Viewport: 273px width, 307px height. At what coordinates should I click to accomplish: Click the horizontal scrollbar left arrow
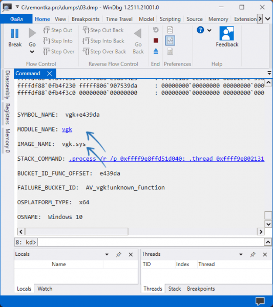(21, 232)
